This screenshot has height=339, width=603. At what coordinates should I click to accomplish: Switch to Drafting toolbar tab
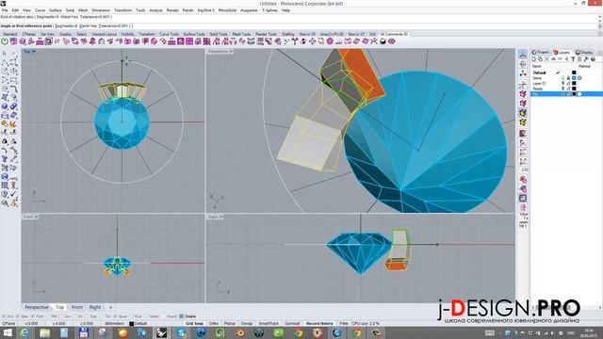287,34
